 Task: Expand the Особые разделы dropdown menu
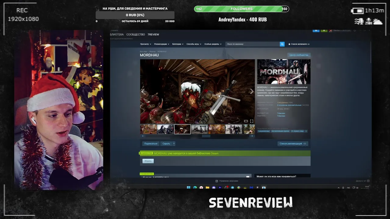(x=213, y=44)
